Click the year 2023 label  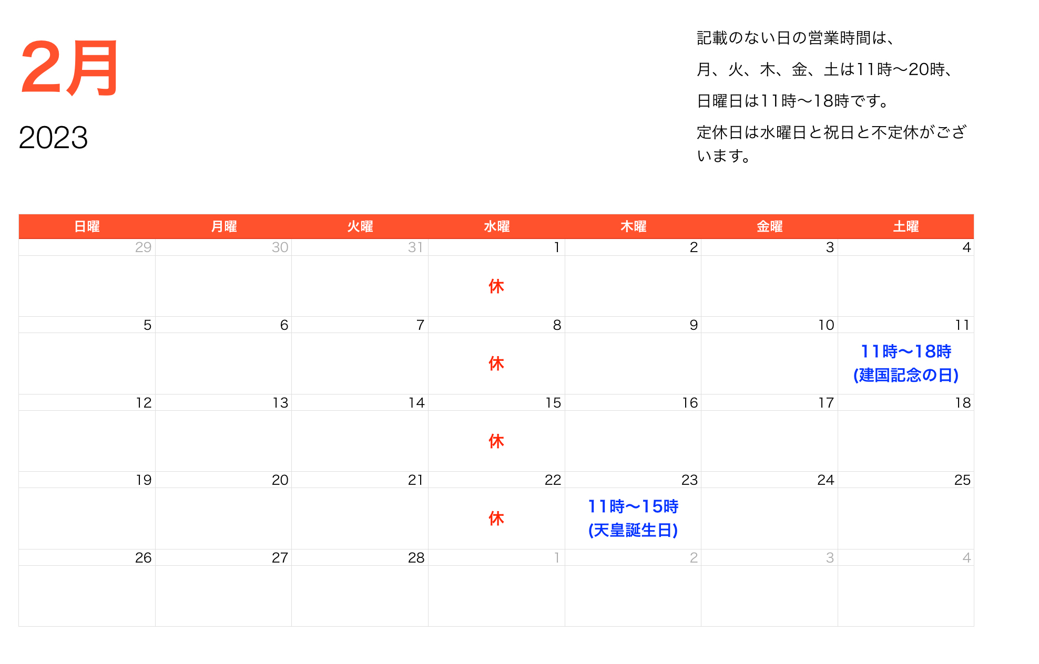point(53,138)
